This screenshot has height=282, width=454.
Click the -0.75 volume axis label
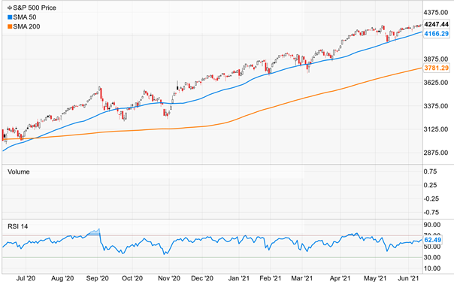pyautogui.click(x=431, y=212)
